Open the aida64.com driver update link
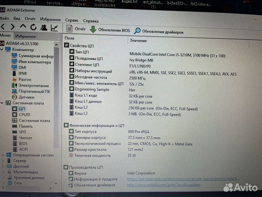This screenshot has width=262, height=197. (163, 185)
